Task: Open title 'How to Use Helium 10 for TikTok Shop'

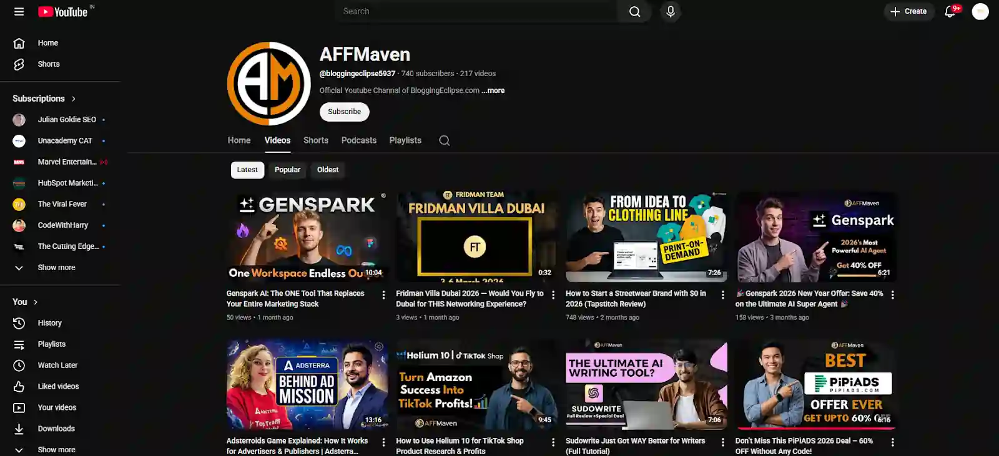Action: point(460,446)
